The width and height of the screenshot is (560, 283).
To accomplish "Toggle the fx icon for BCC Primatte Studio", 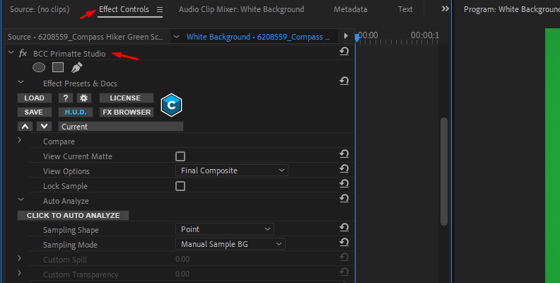I will coord(23,54).
